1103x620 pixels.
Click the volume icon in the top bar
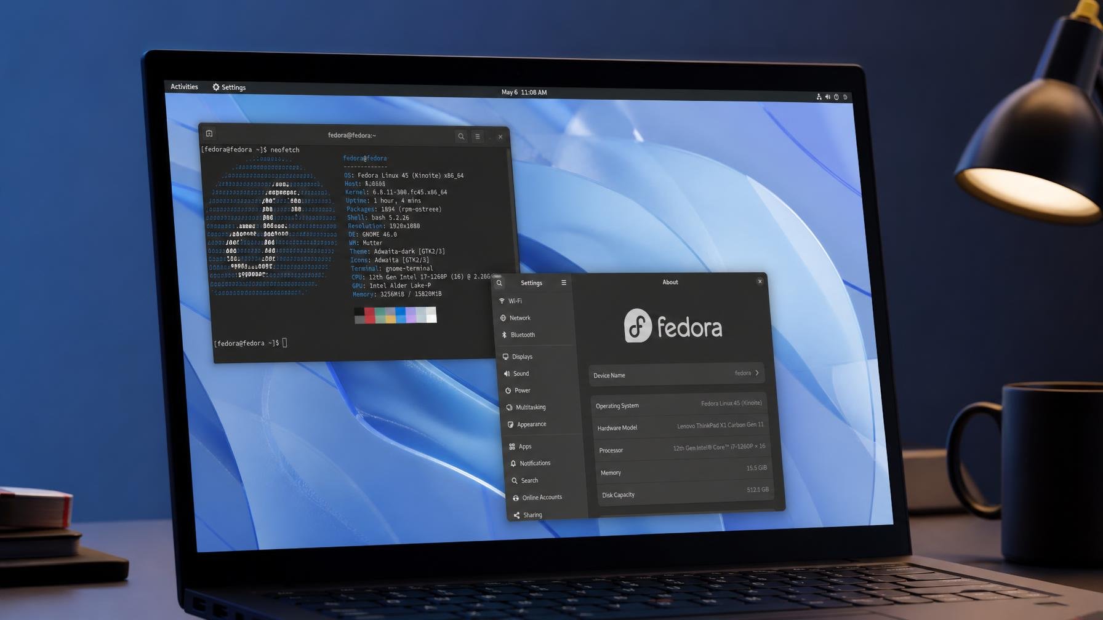827,97
